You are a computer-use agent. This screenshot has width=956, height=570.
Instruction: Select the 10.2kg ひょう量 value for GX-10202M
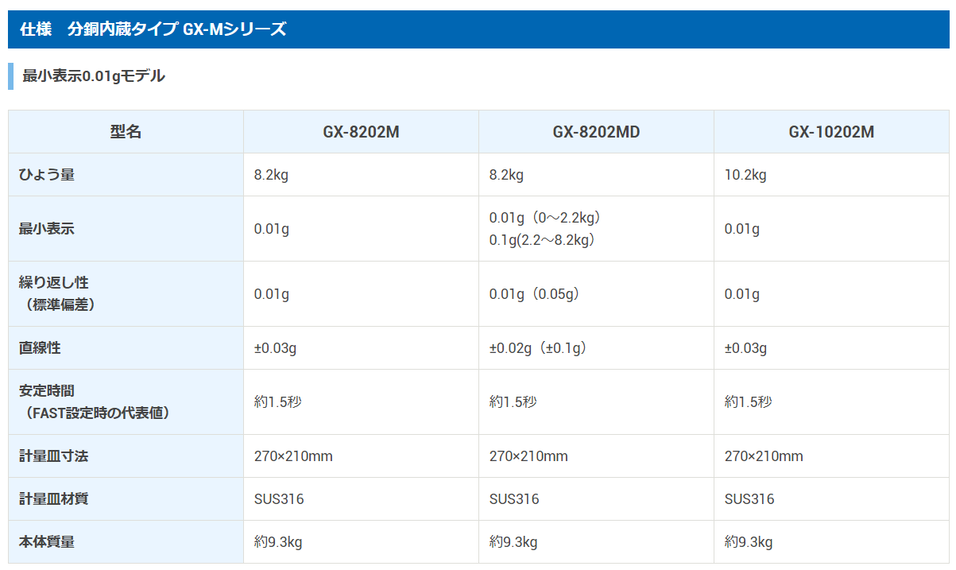[745, 175]
